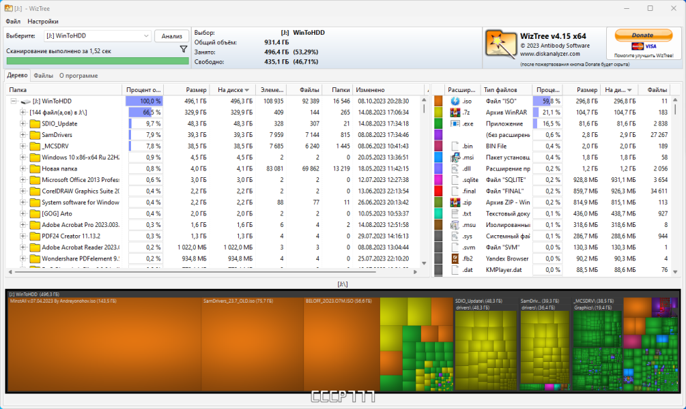Expand the SamDrivers folder node

(23, 135)
